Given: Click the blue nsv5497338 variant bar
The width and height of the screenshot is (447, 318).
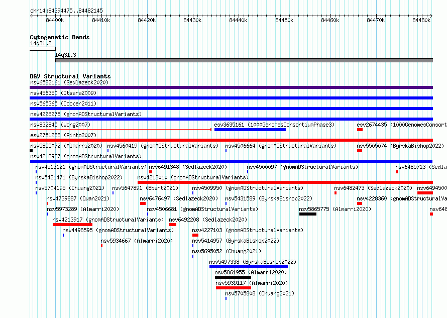Looking at the screenshot, I should point(249,267).
